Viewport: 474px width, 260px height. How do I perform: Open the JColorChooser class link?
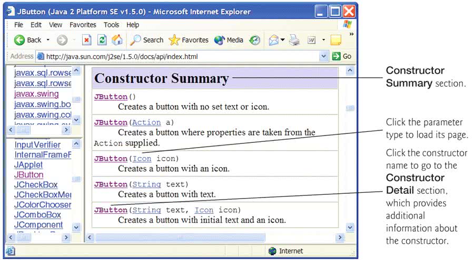click(43, 205)
